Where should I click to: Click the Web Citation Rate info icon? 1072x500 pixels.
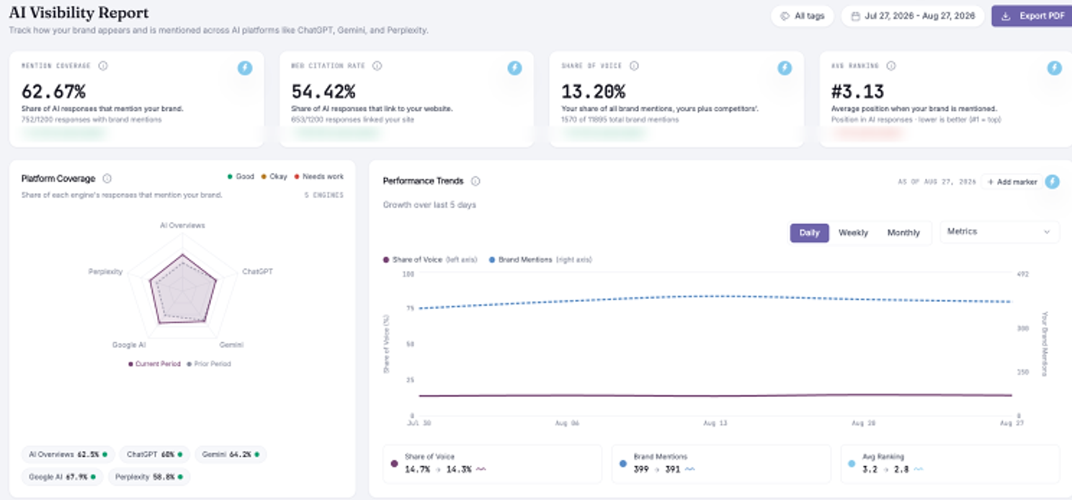(377, 66)
